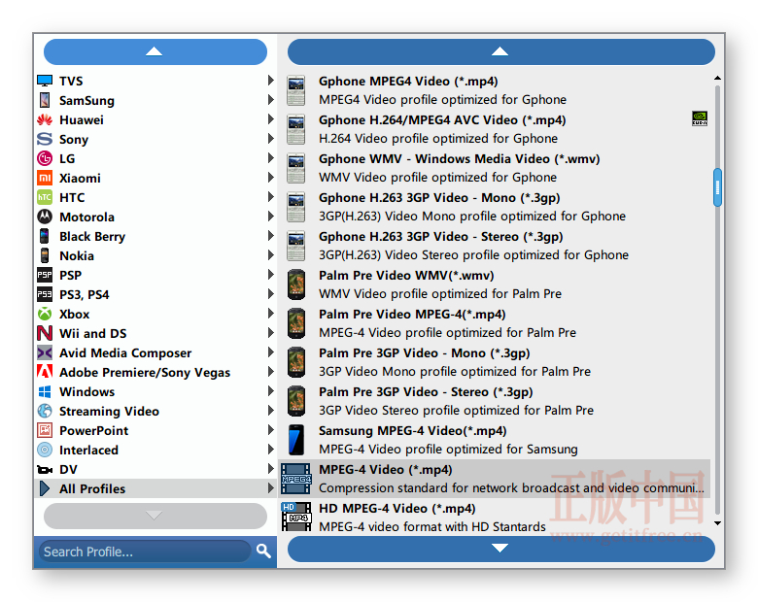Open the SamSung category
This screenshot has height=602, width=758.
coord(155,100)
